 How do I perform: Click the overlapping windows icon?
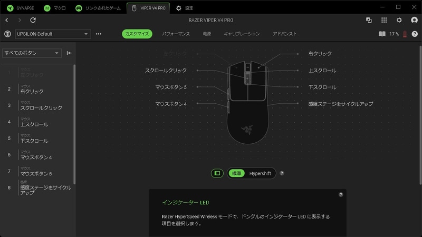point(369,20)
